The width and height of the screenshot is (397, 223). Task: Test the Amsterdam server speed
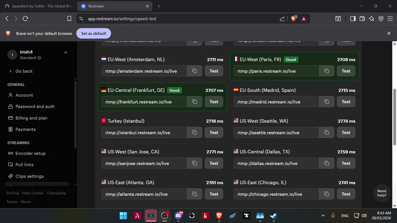(x=214, y=71)
